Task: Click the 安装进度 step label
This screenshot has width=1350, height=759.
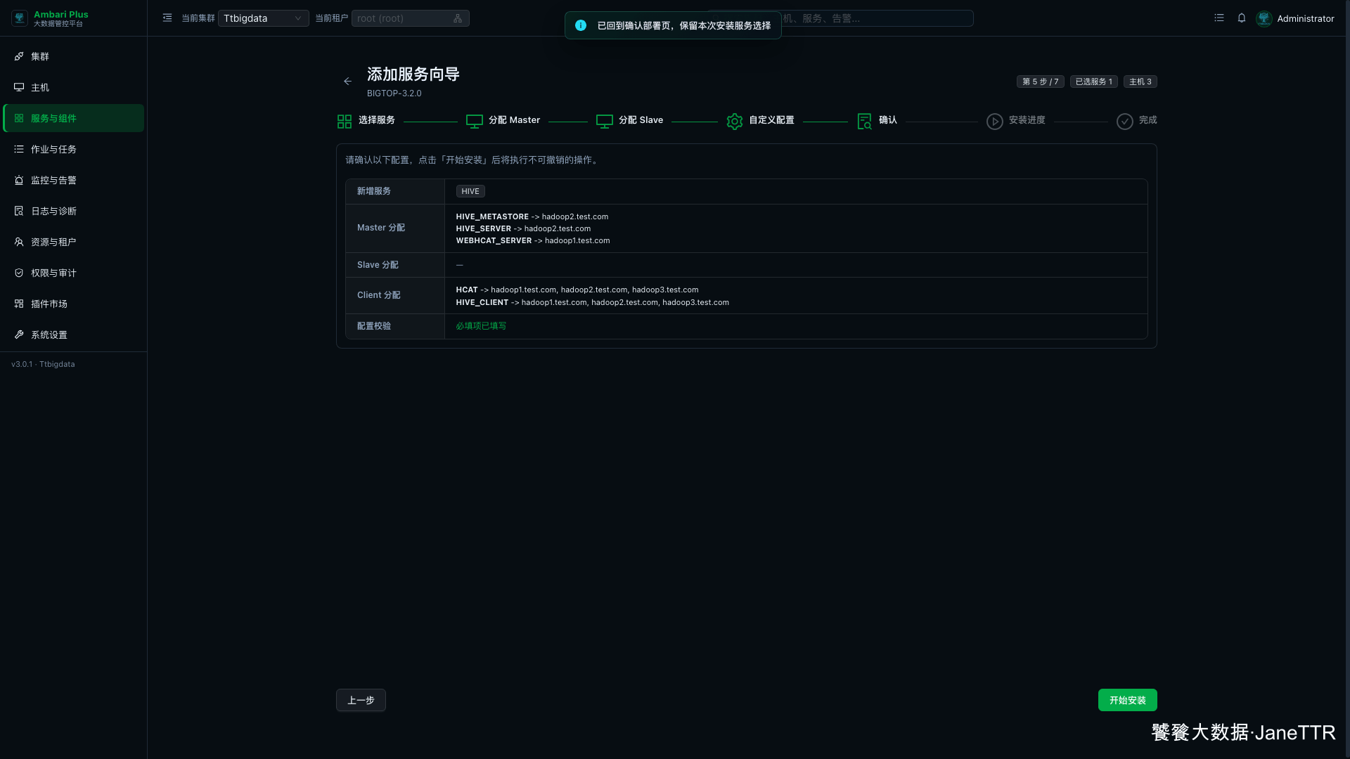Action: (x=1027, y=120)
